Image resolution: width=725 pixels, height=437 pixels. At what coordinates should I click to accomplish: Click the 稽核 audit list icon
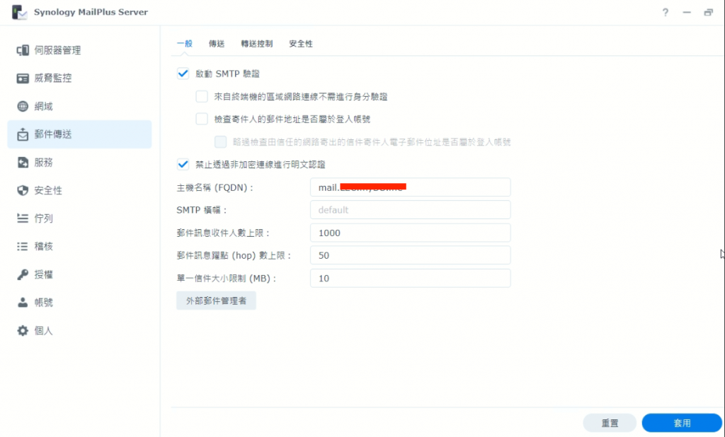pos(23,247)
